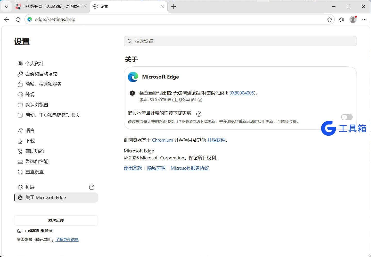Viewport: 371px width, 257px height.
Task: Go to 重置设置 section
Action: coord(56,172)
